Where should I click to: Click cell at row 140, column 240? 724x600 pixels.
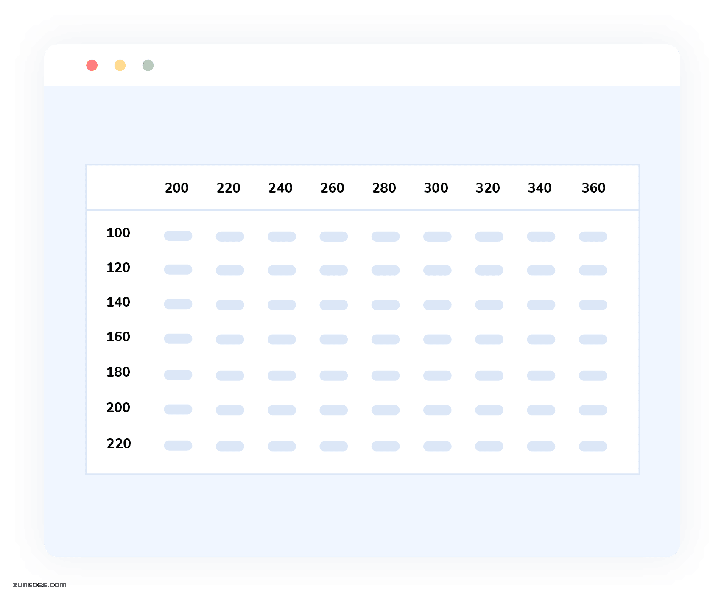282,305
